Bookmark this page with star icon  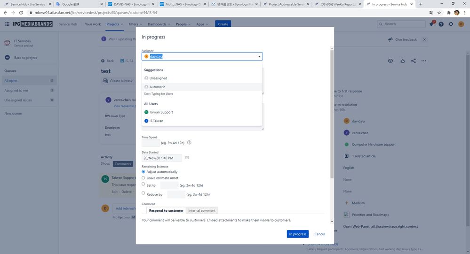[x=439, y=13]
